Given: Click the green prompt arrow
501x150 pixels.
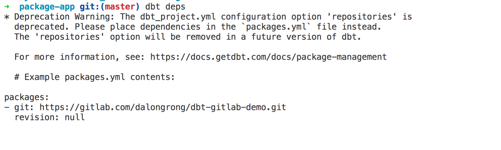Looking at the screenshot, I should pos(7,7).
